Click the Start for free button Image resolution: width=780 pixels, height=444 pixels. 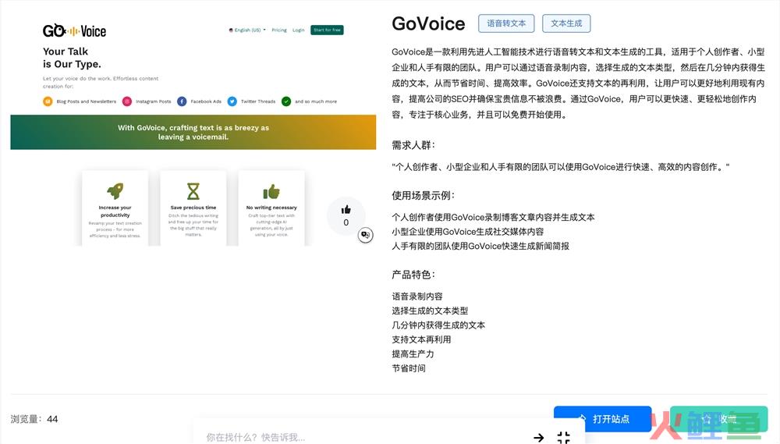pyautogui.click(x=327, y=30)
